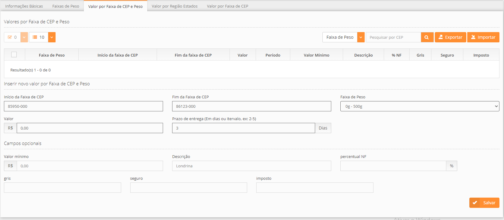Open the 0g - 500g weight range select
The width and height of the screenshot is (504, 220).
420,106
